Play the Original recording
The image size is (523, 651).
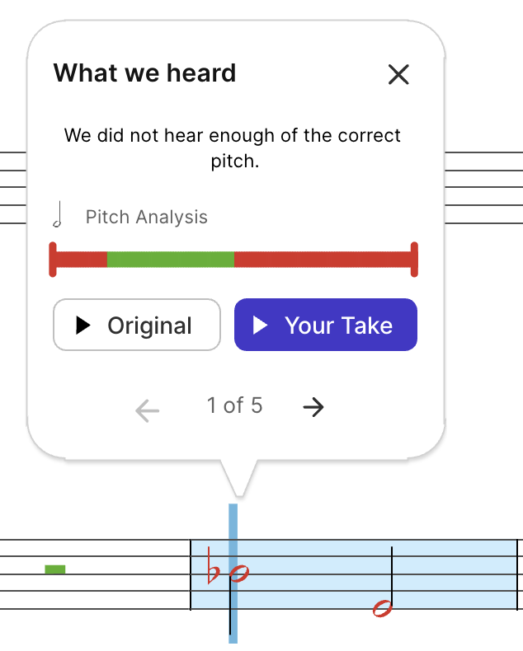pyautogui.click(x=137, y=325)
